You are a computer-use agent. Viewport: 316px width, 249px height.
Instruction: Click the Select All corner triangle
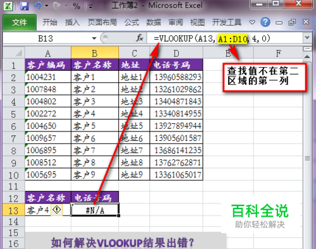pyautogui.click(x=14, y=52)
